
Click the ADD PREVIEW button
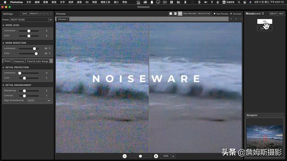point(190,14)
